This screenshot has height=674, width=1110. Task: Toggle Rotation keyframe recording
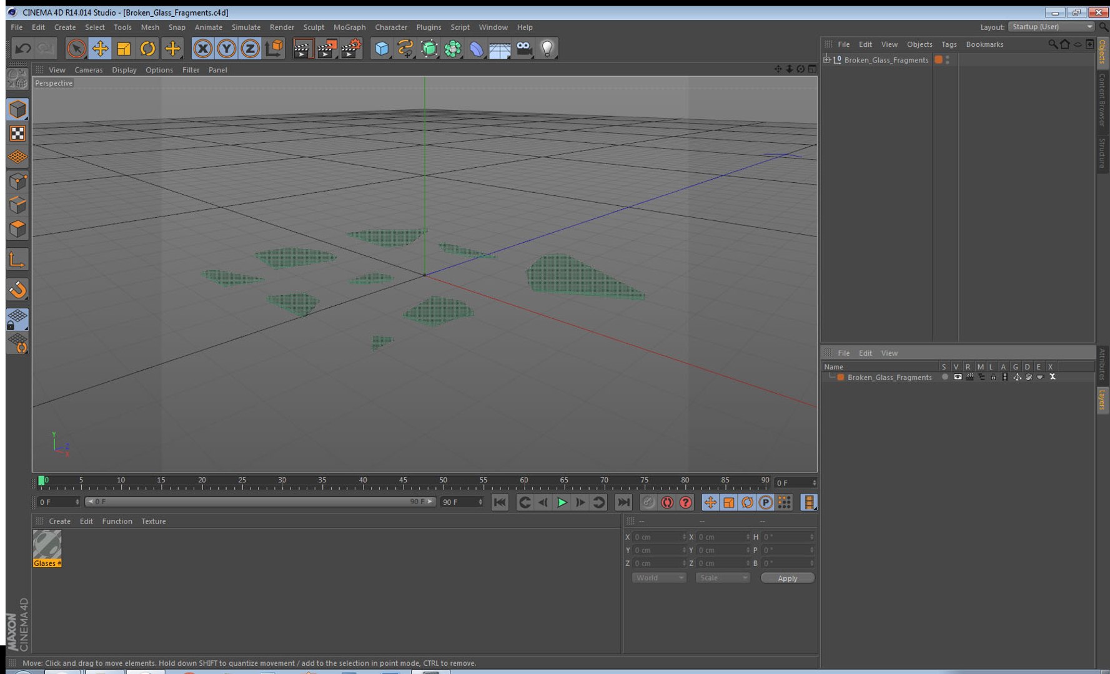(747, 502)
